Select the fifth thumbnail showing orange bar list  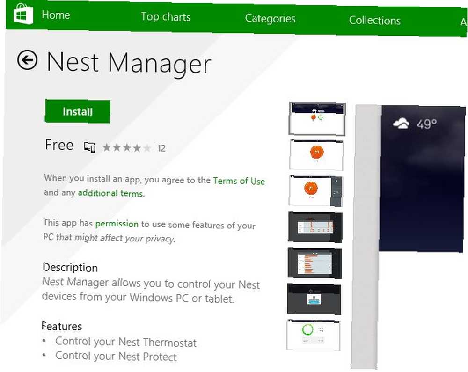click(314, 263)
